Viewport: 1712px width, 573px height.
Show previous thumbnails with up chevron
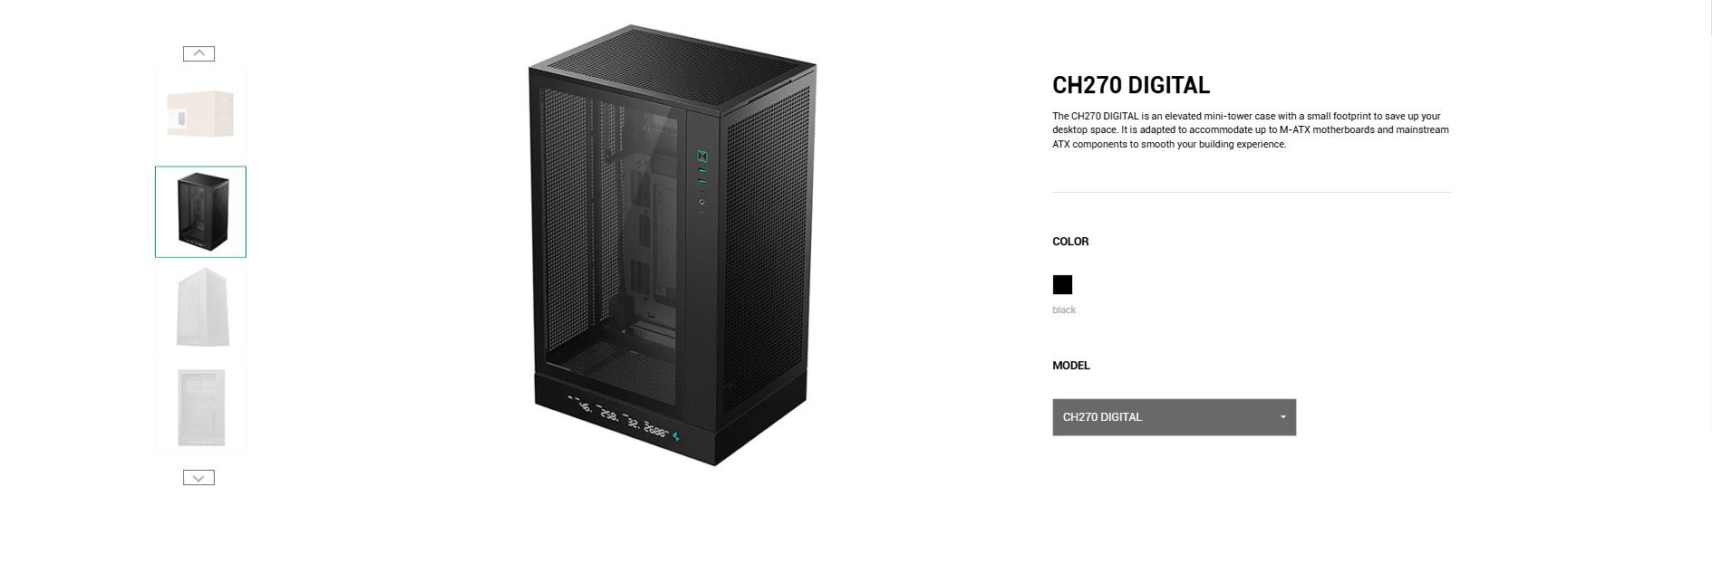click(x=198, y=53)
